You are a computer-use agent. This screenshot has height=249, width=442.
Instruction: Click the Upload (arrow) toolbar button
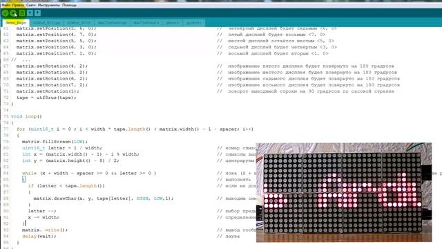coord(13,13)
